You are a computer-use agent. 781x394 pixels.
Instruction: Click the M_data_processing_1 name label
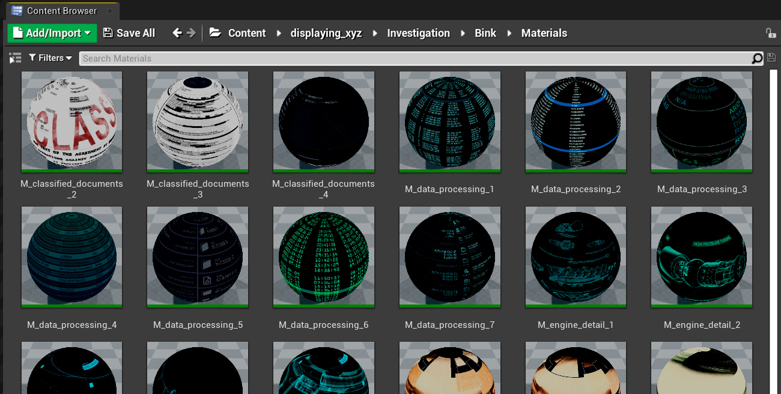click(x=450, y=189)
